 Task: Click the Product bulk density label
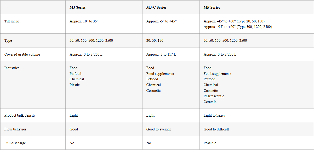[x=20, y=115]
